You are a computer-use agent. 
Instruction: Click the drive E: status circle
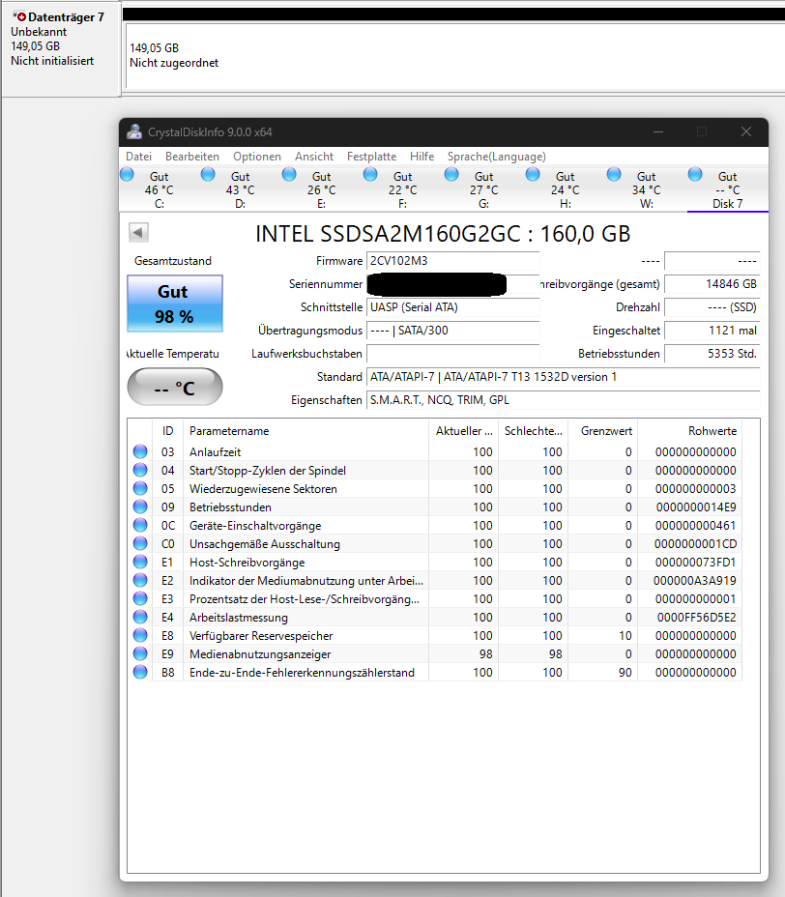[x=289, y=173]
